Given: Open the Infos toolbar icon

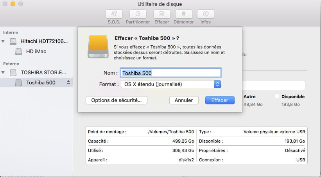Looking at the screenshot, I should (x=206, y=14).
